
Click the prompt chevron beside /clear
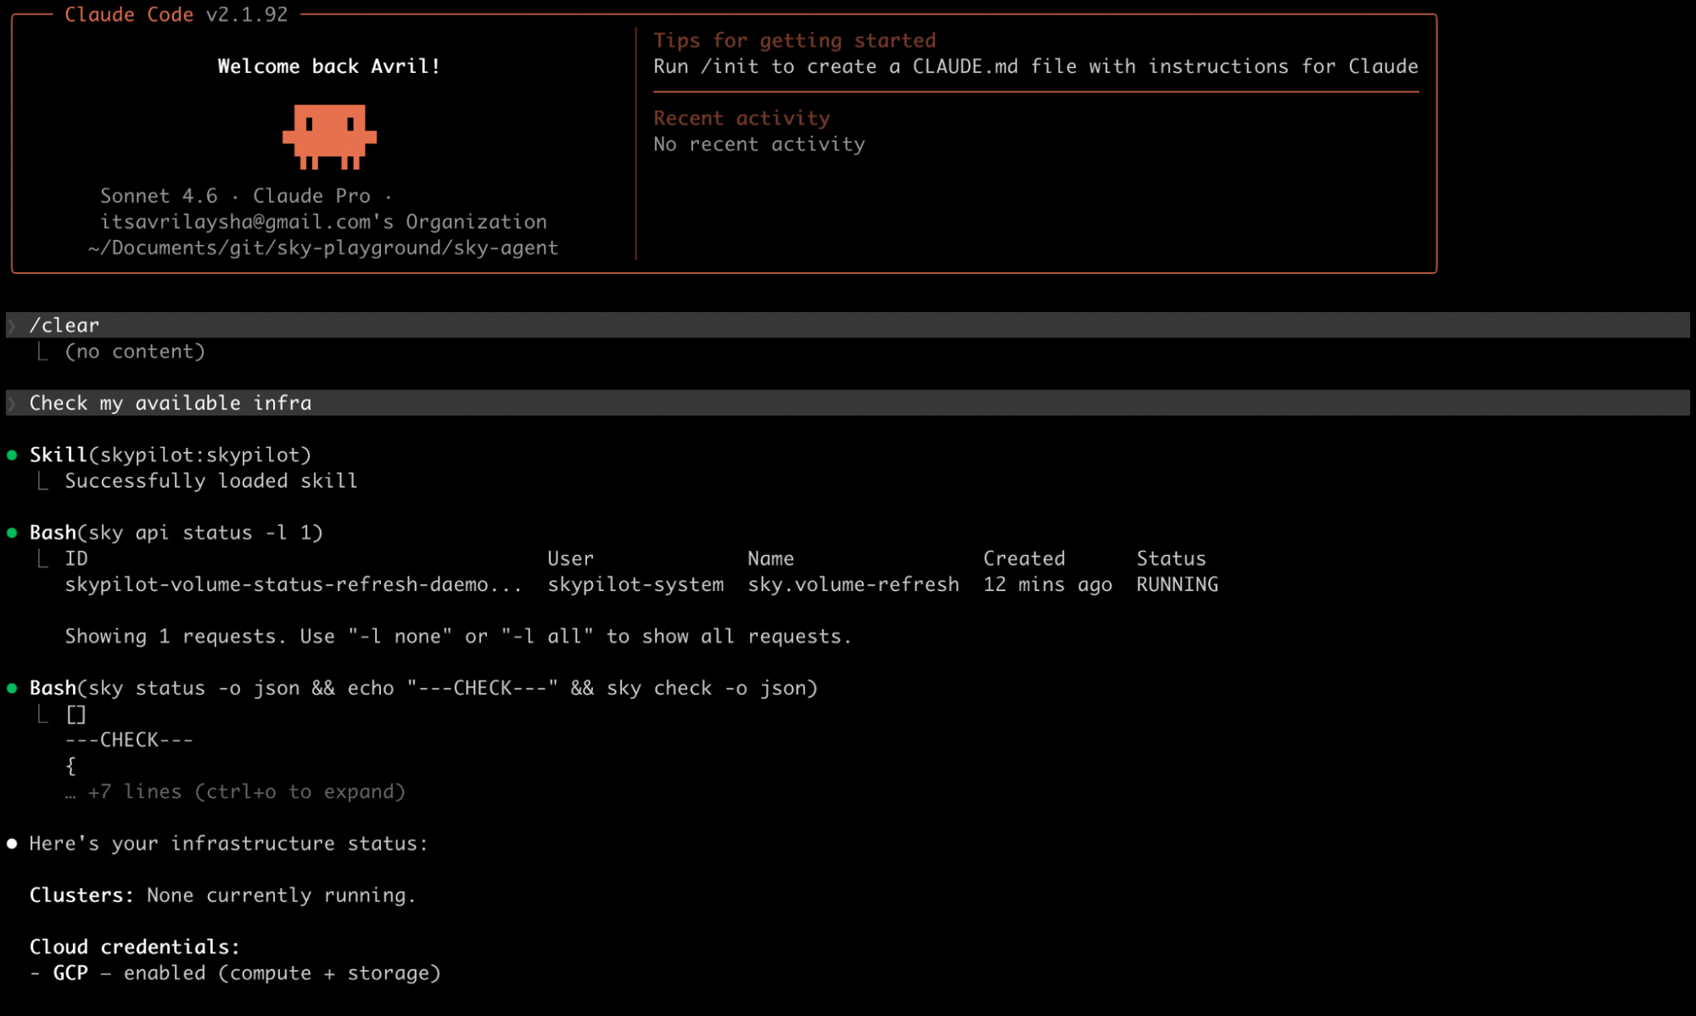click(x=12, y=325)
